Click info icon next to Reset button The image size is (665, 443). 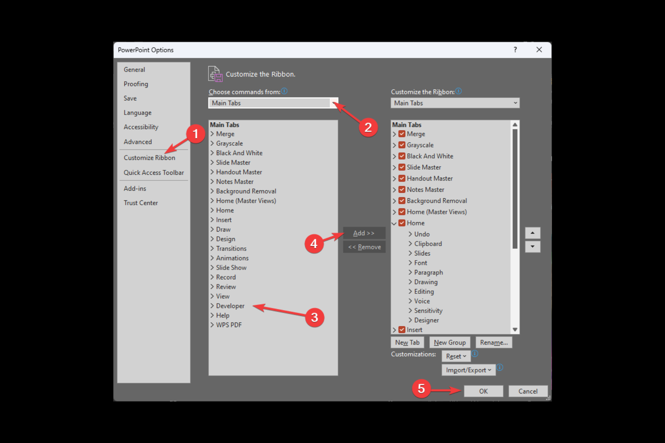click(475, 353)
